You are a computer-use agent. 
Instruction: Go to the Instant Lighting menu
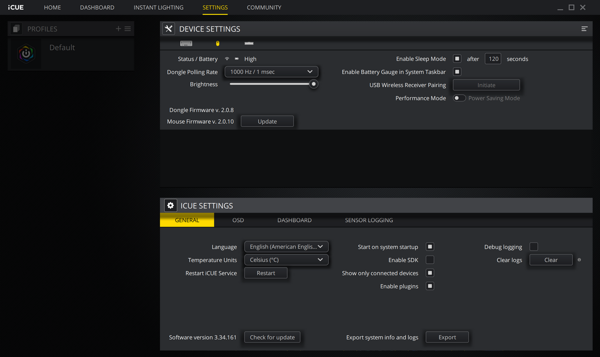click(x=158, y=7)
